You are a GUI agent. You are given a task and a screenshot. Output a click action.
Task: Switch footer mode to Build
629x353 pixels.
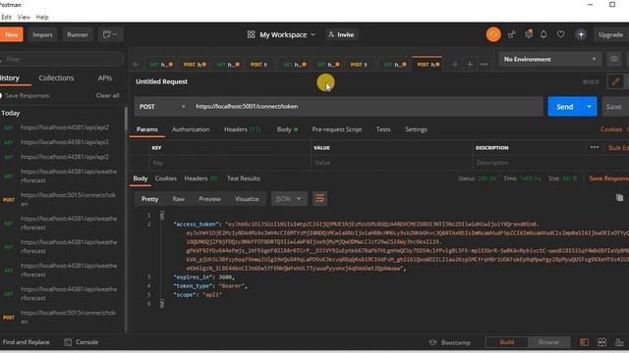507,342
